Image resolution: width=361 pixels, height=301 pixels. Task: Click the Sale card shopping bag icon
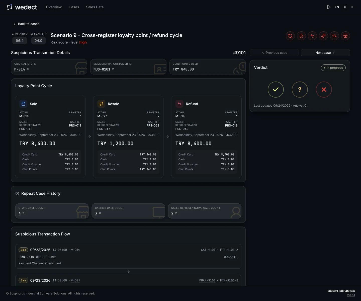23,104
